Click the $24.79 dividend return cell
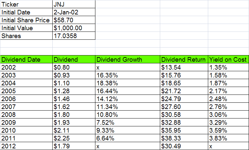 point(184,99)
